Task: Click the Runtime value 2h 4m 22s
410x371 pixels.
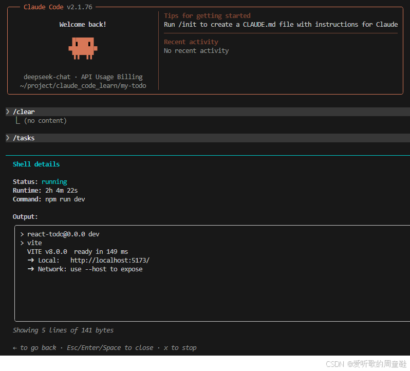Action: pyautogui.click(x=62, y=190)
